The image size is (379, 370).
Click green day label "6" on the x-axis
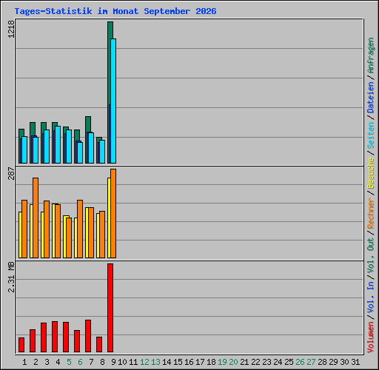coord(80,362)
